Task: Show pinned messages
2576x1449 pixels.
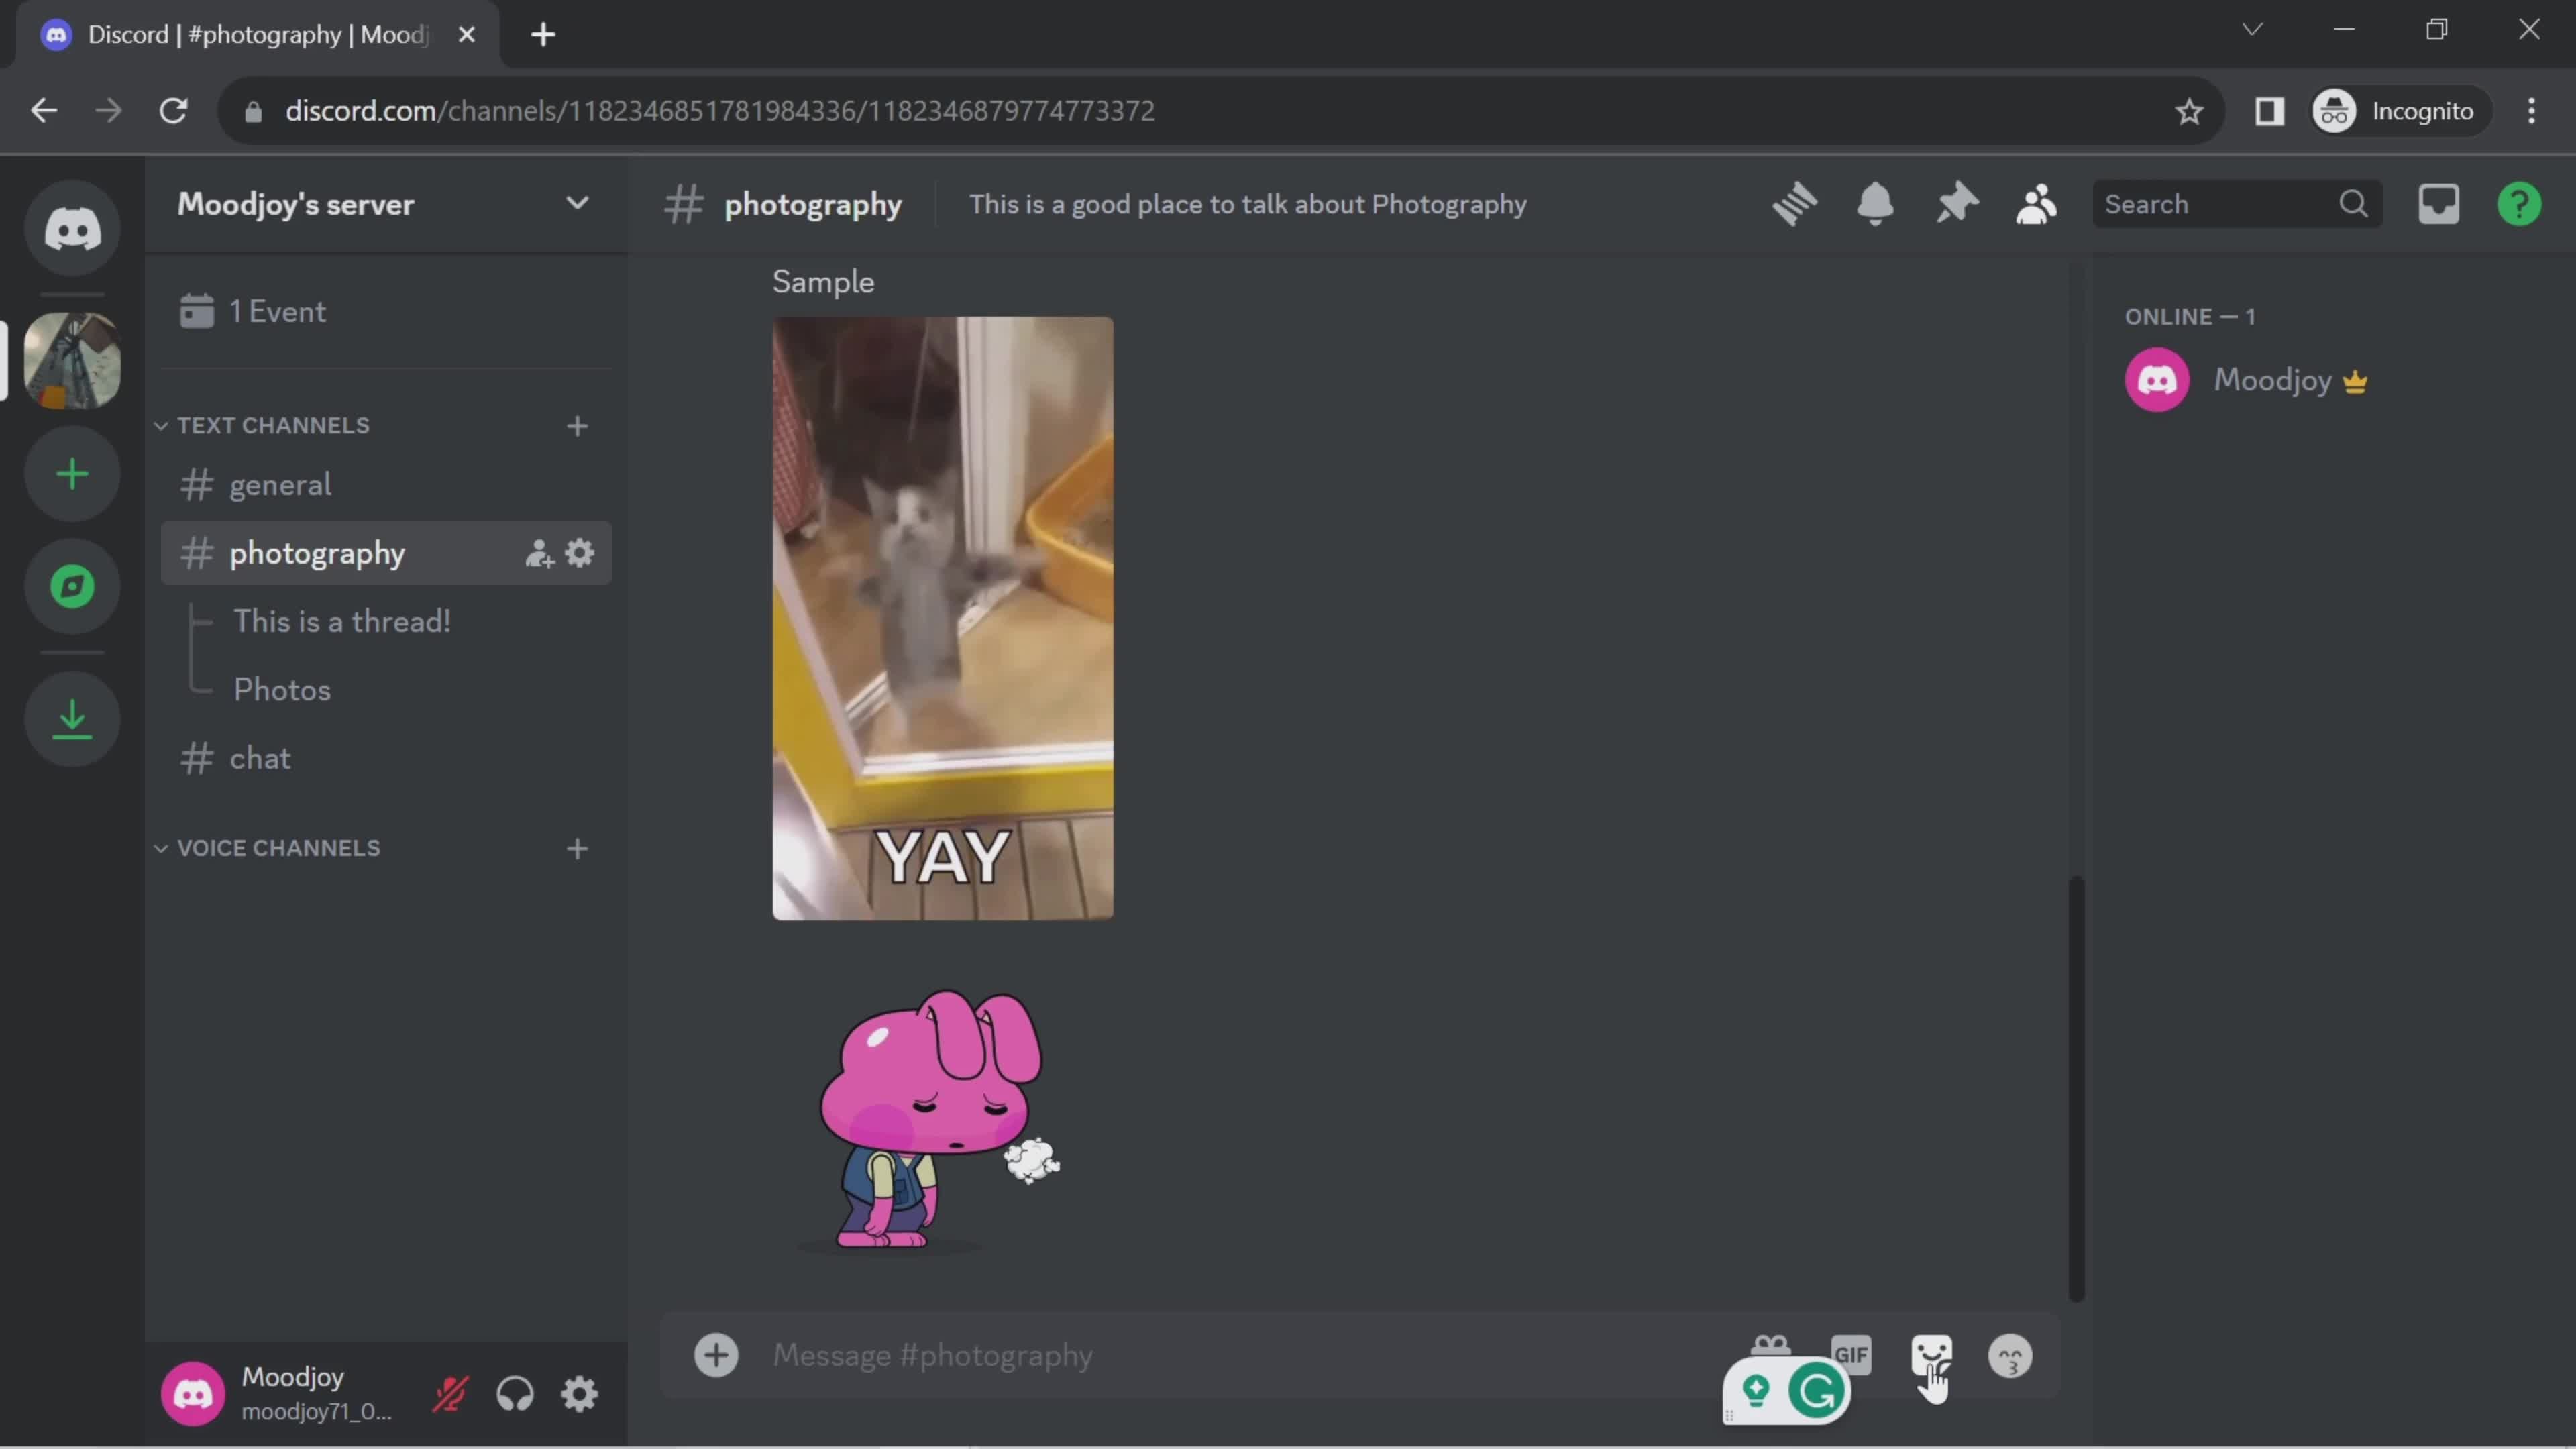Action: click(1956, 204)
